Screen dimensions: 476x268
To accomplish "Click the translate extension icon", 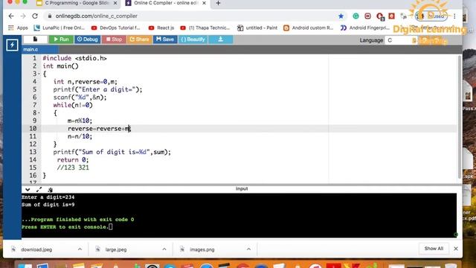I will (x=403, y=16).
